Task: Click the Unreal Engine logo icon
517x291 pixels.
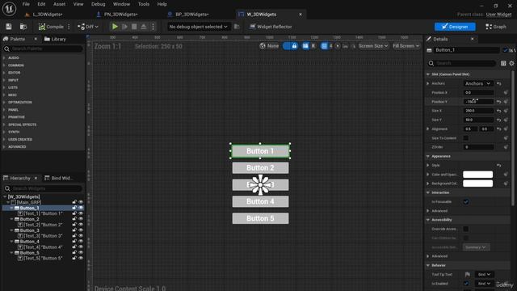Action: coord(9,9)
